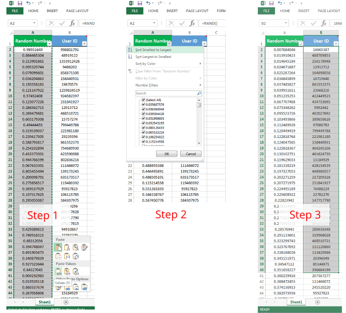Choose Paste Linked Picture icon
Screen dimensions: 346x313
[84, 287]
